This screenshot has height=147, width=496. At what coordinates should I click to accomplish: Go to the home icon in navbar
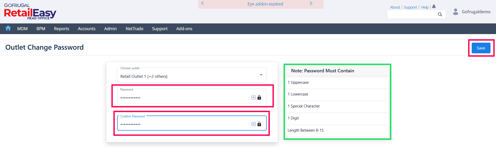[8, 28]
